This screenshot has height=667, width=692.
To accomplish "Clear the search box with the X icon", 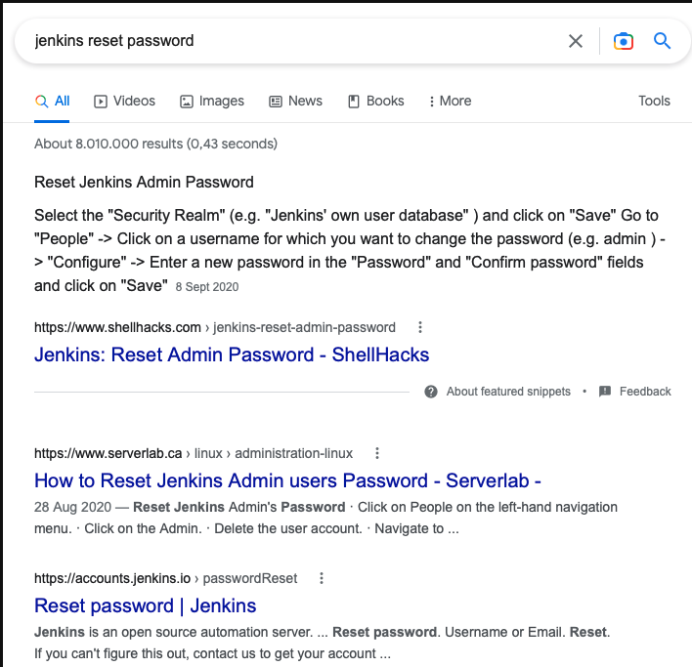I will (x=576, y=41).
